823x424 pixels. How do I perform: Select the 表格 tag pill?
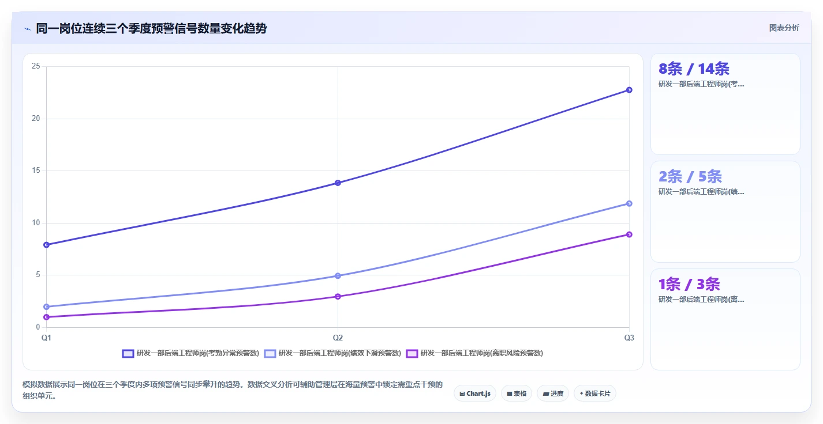(x=517, y=393)
